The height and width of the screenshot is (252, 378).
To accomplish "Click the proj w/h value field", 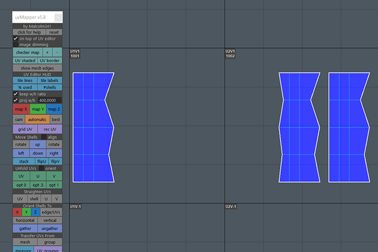I will (x=49, y=100).
